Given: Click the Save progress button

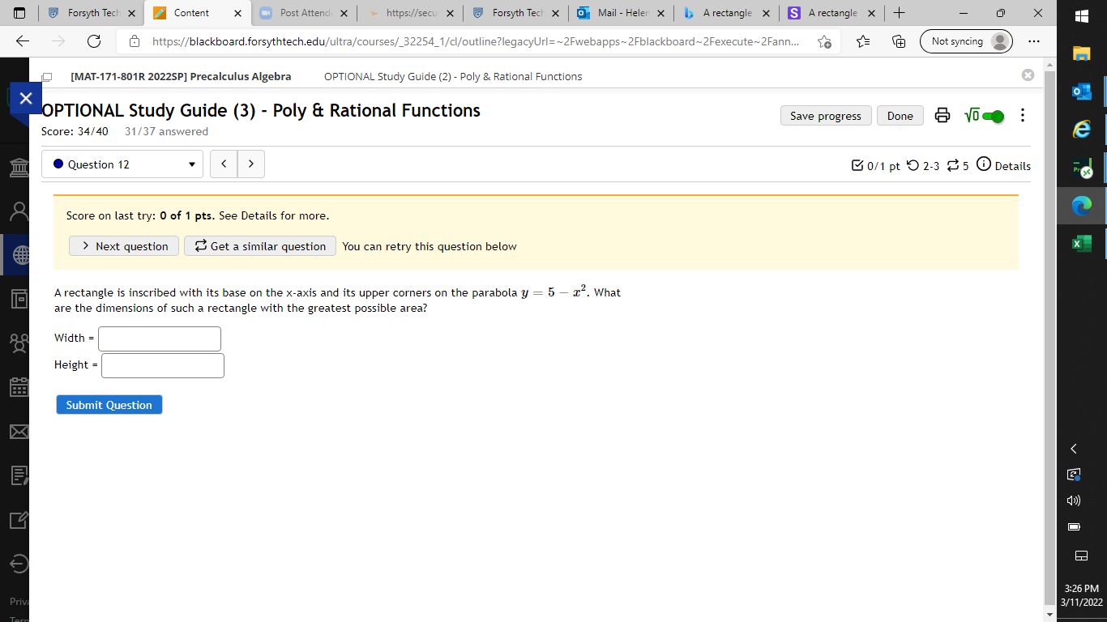Looking at the screenshot, I should [826, 116].
